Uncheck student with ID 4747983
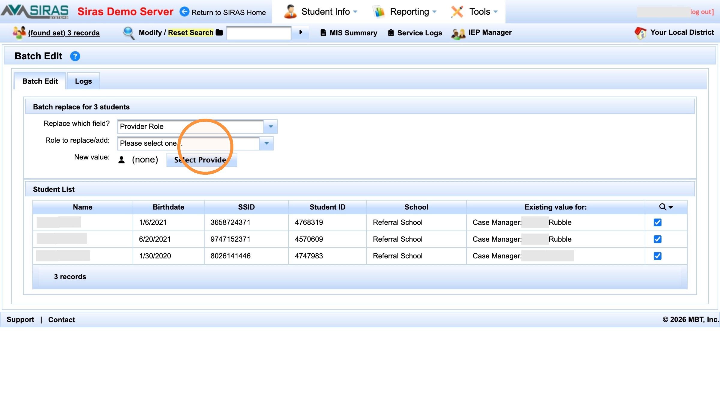This screenshot has width=720, height=402. click(657, 256)
